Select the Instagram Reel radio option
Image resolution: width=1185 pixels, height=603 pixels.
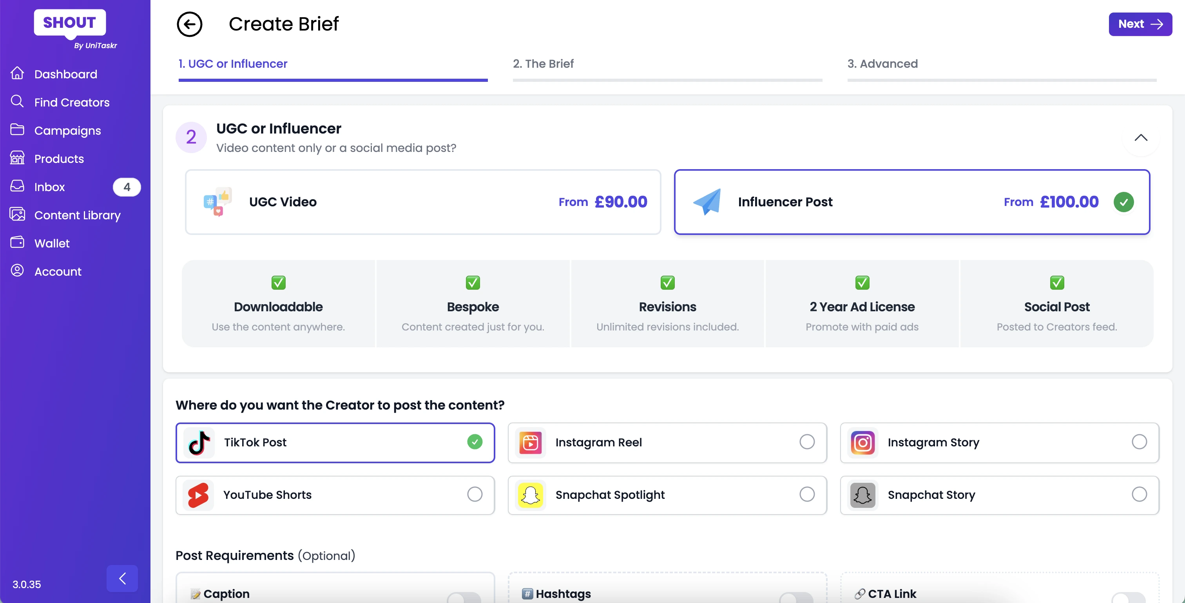coord(806,442)
